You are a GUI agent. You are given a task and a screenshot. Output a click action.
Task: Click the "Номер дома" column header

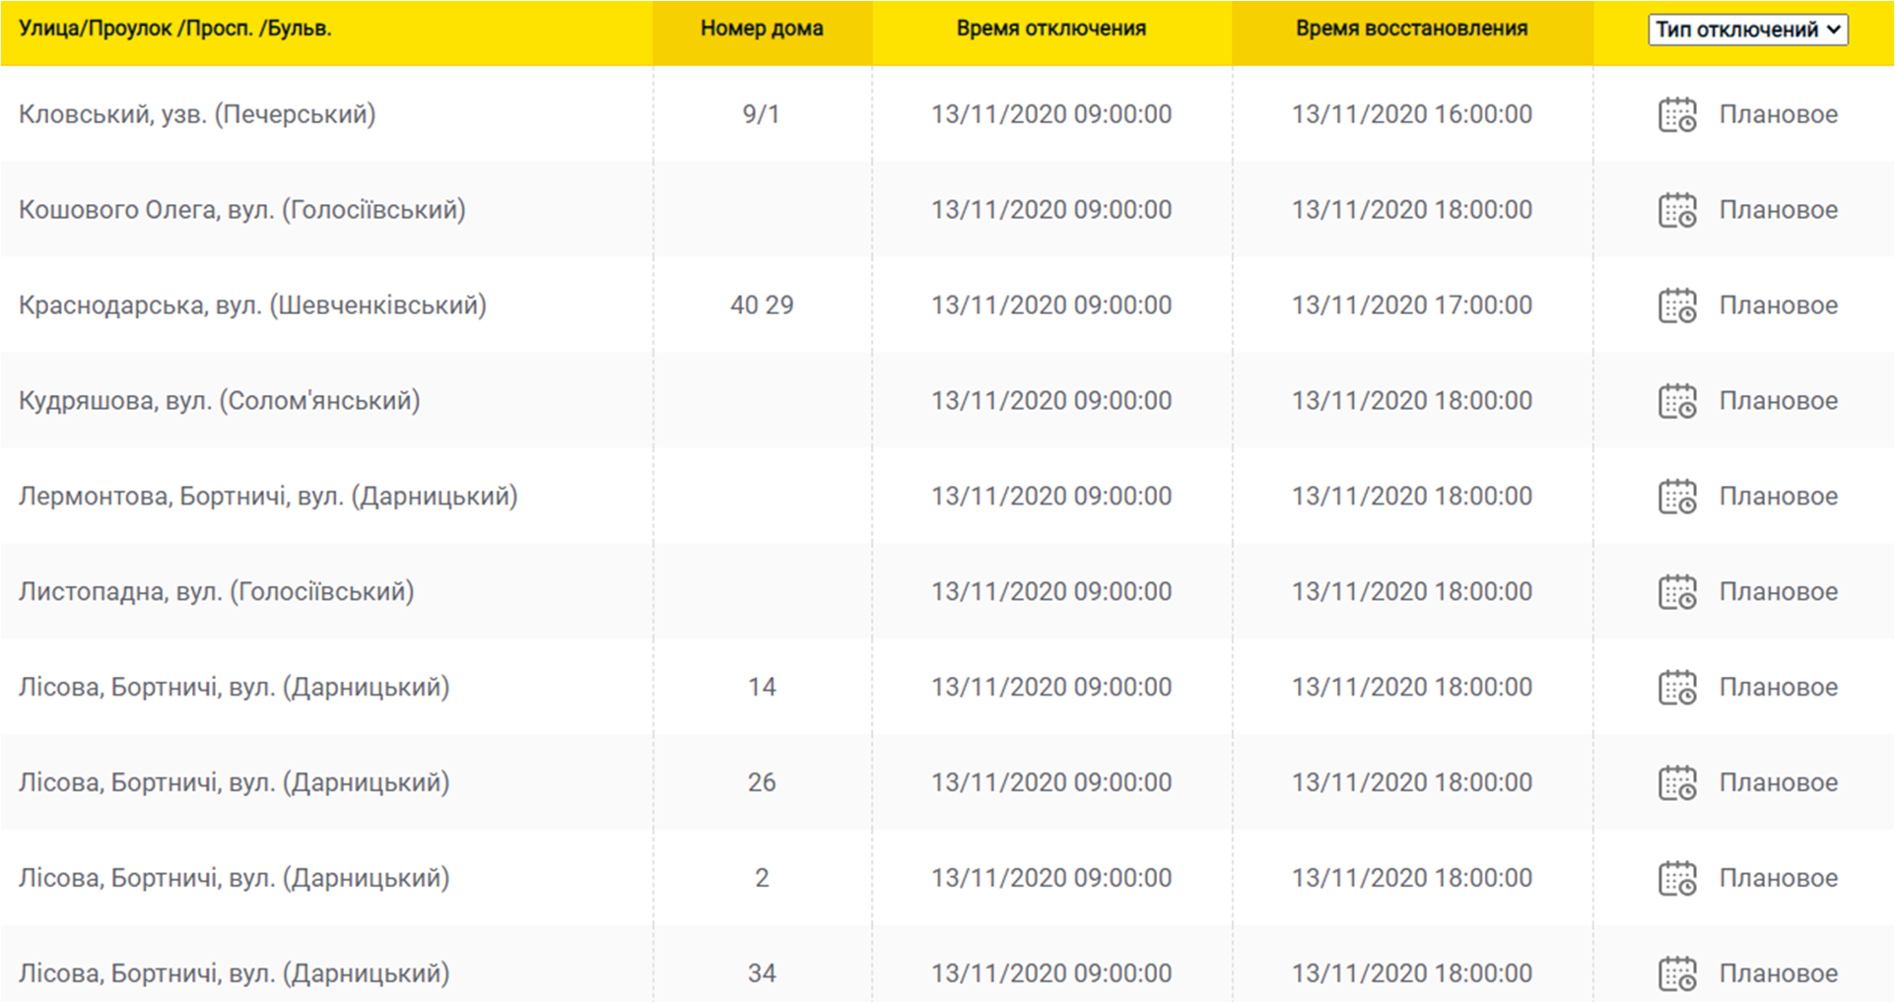[762, 29]
